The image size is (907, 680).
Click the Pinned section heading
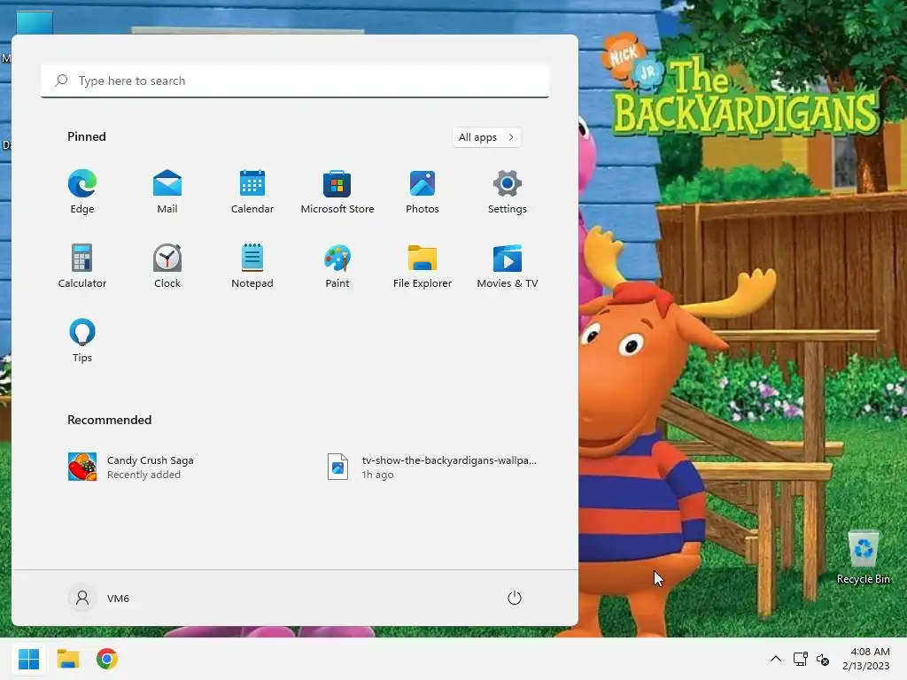87,136
